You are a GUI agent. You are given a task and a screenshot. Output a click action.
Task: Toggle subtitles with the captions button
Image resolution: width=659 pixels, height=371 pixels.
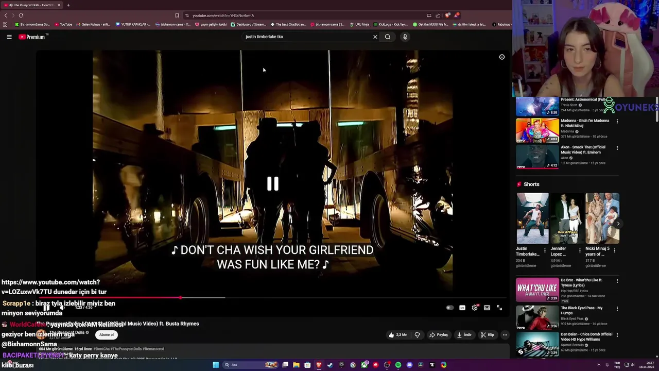(x=462, y=308)
